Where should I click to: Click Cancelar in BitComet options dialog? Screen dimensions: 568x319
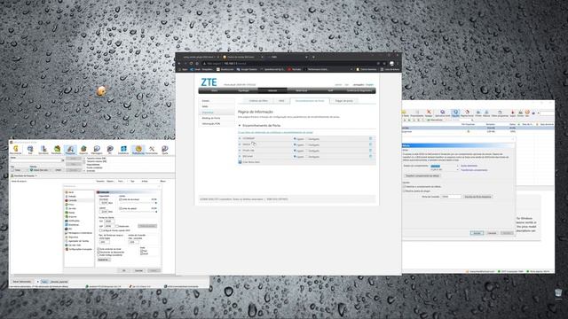[492, 233]
